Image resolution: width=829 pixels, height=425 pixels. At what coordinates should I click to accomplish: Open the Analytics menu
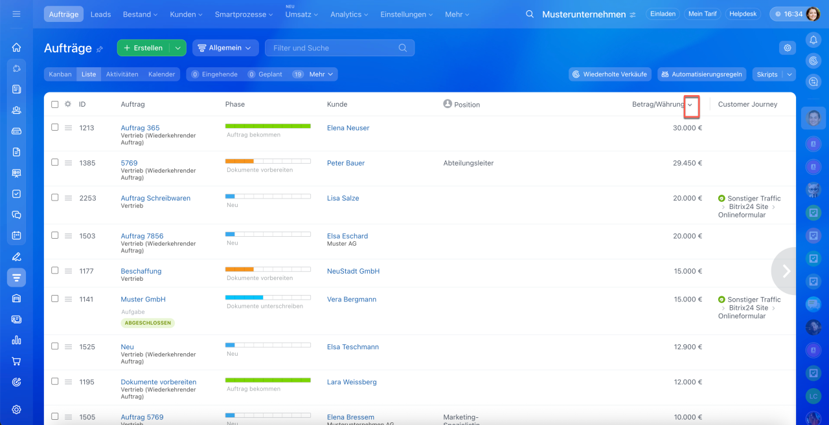click(349, 14)
